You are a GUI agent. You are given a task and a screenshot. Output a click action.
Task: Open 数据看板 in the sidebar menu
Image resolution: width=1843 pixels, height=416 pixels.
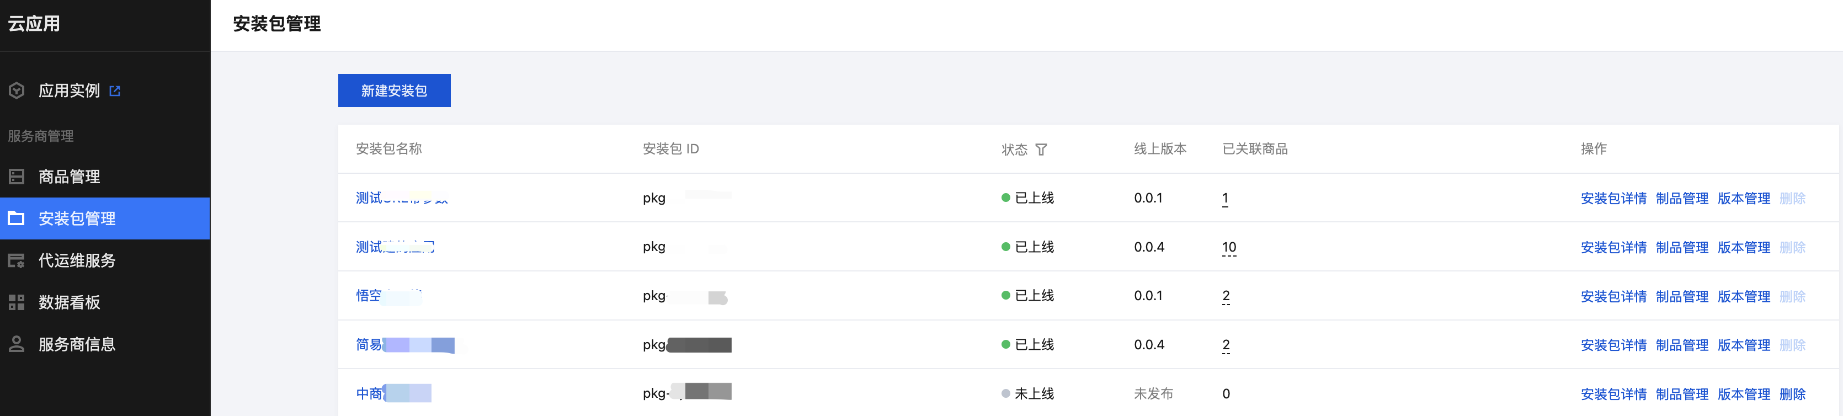coord(68,302)
